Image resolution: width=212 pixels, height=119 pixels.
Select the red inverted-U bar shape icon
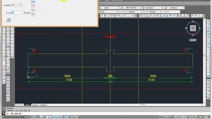tap(33, 5)
